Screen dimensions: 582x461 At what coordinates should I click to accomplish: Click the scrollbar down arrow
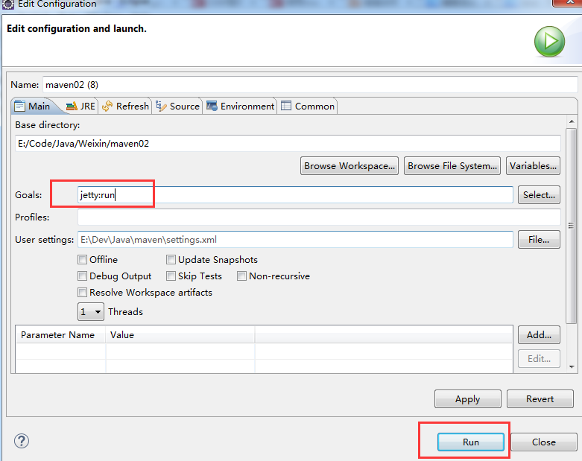pyautogui.click(x=572, y=367)
